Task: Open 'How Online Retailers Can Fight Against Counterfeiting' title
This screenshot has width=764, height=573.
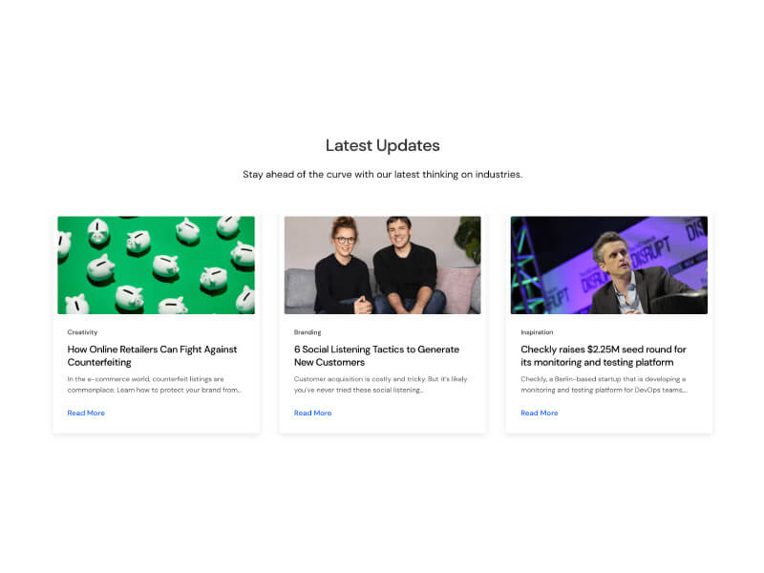Action: [152, 355]
